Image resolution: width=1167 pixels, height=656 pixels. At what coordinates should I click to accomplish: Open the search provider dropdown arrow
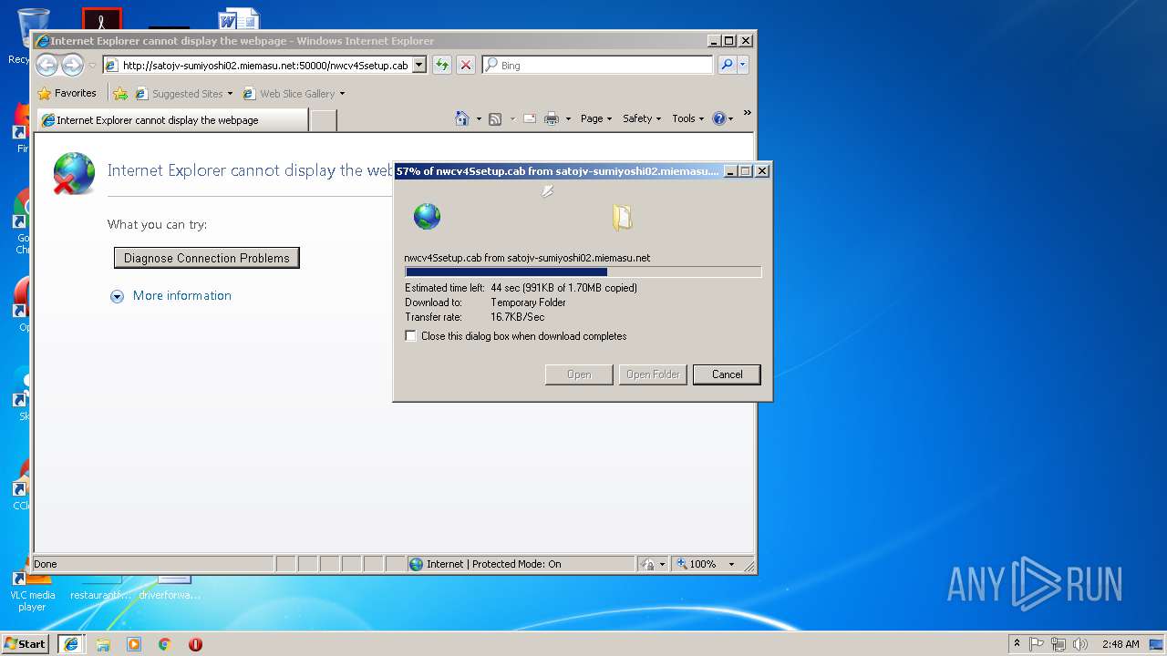coord(743,65)
